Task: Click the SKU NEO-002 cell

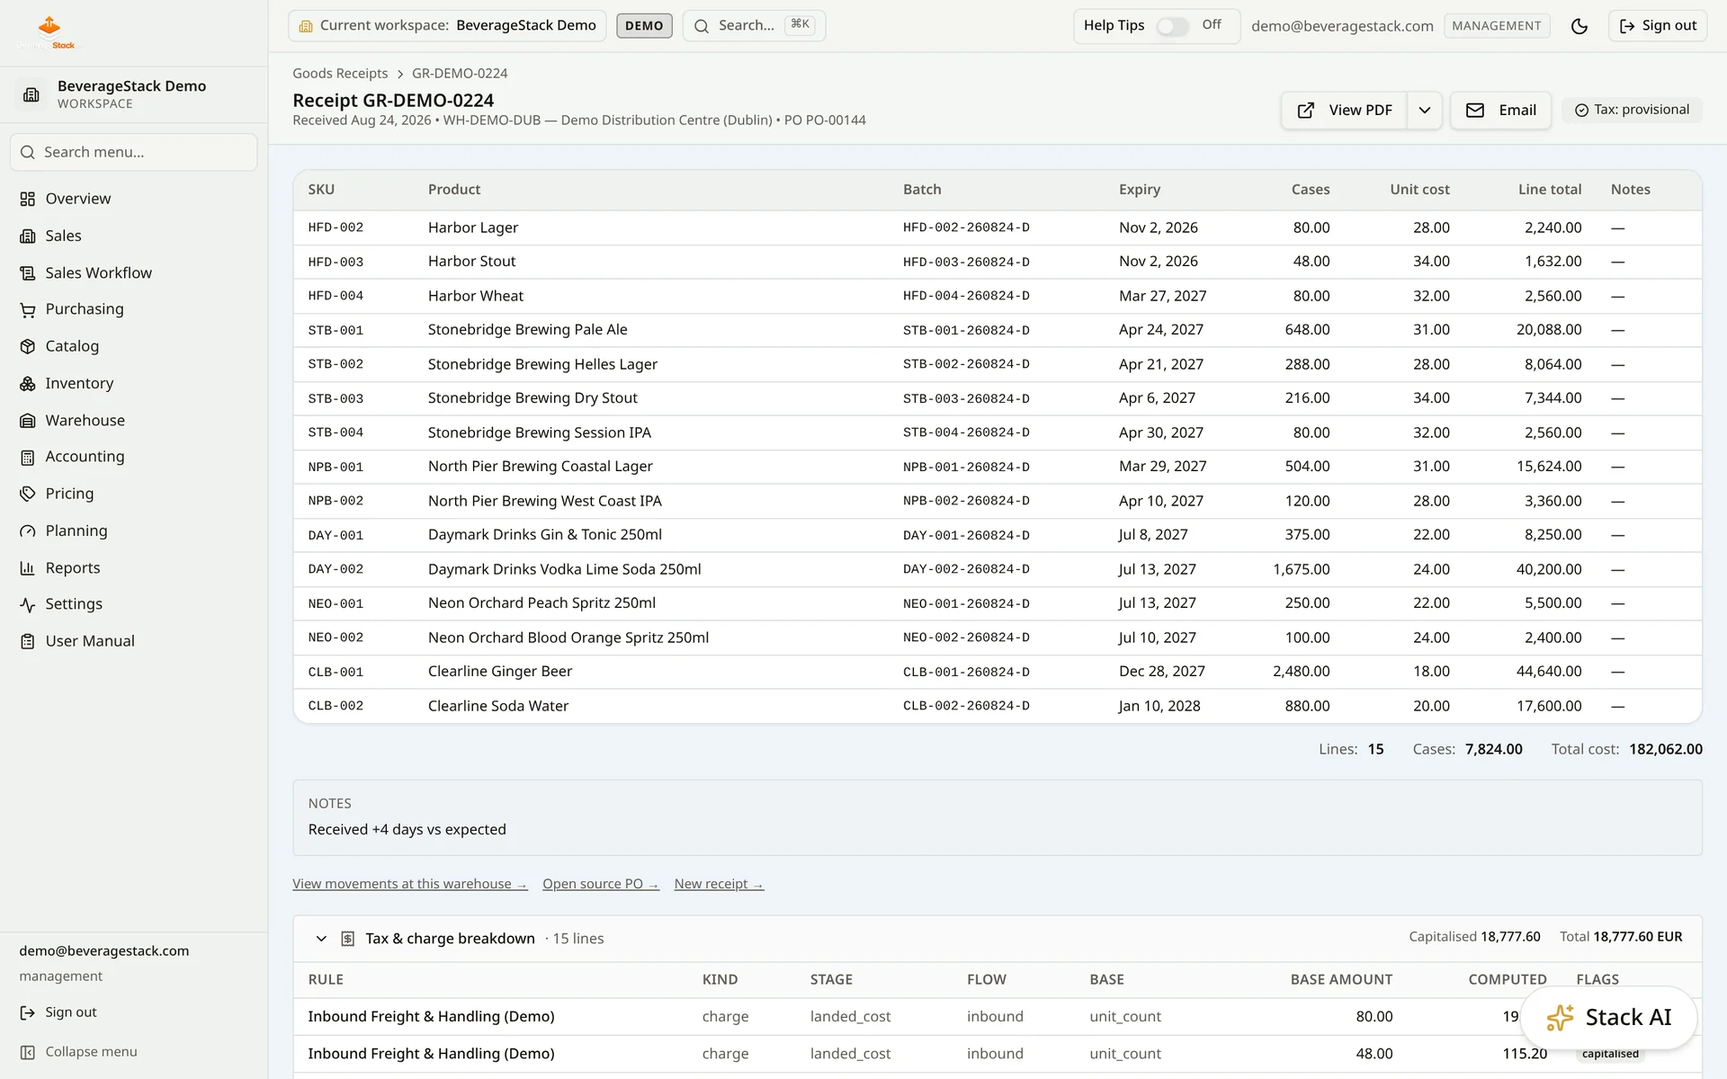Action: [336, 638]
